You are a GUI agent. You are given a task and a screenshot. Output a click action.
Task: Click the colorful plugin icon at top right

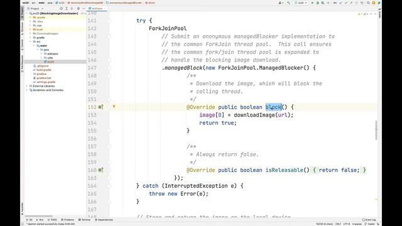coord(379,3)
